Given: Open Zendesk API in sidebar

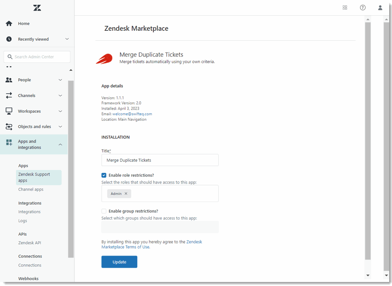Looking at the screenshot, I should tap(30, 243).
